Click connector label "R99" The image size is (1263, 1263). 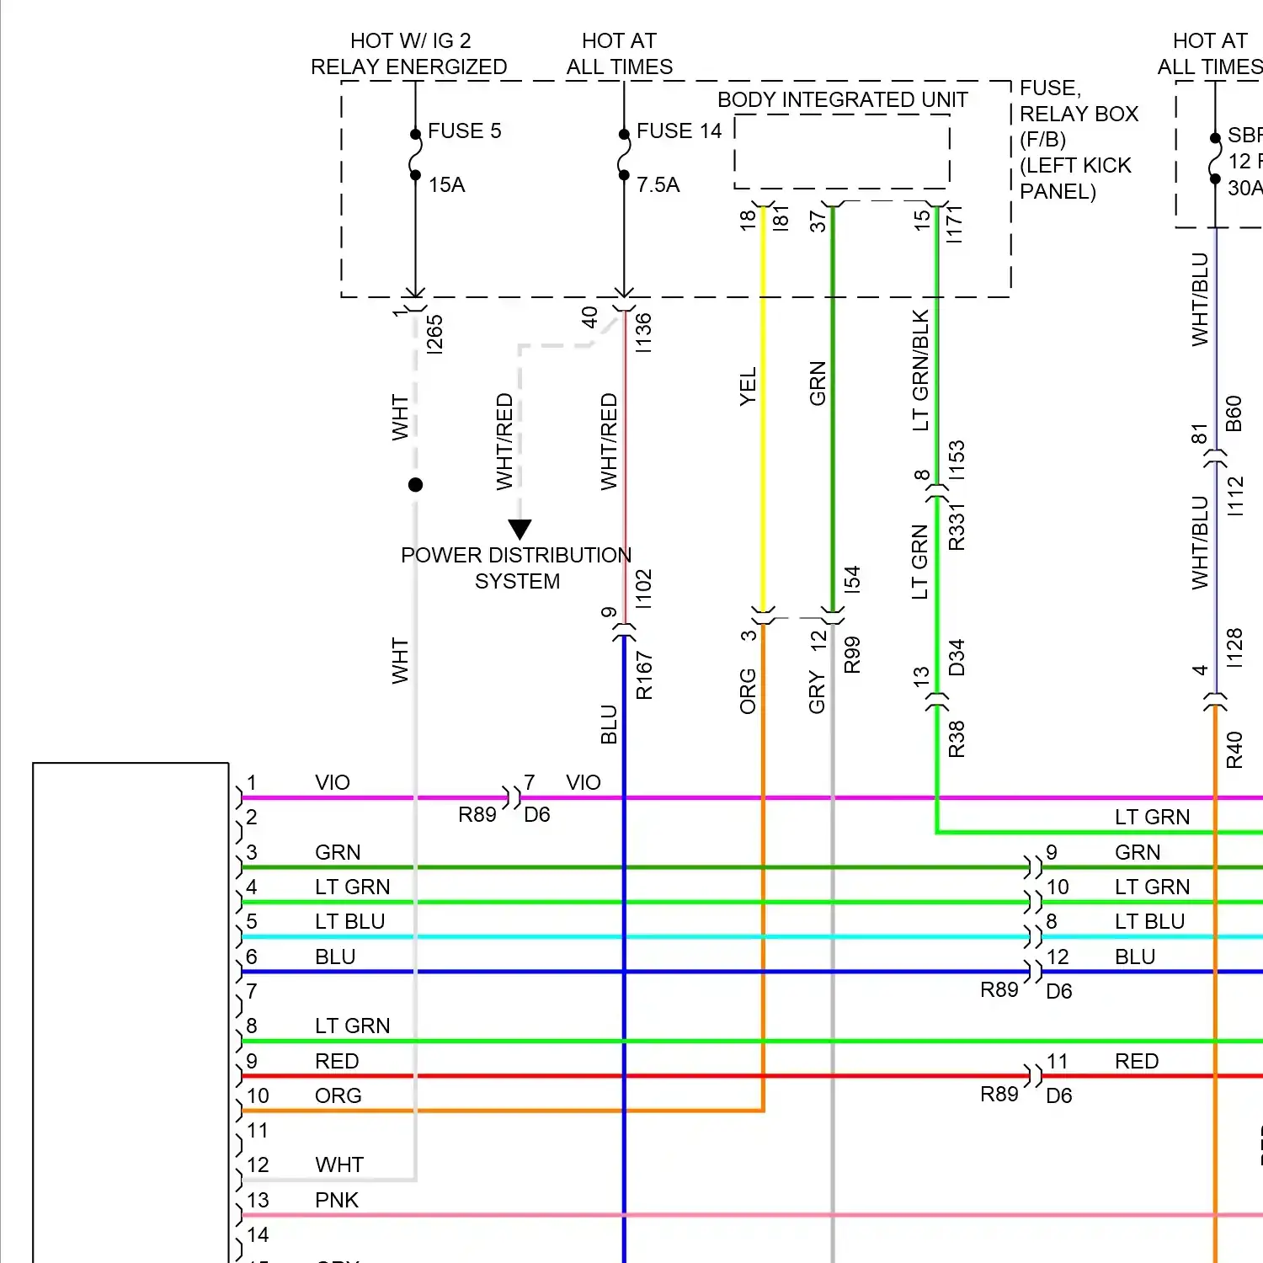click(852, 655)
